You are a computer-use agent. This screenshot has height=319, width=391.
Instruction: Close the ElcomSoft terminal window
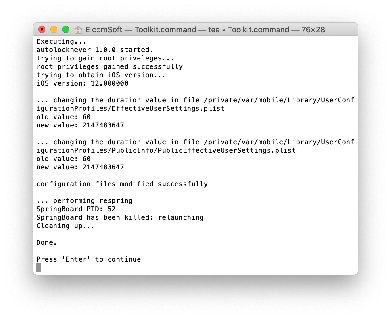coord(42,29)
